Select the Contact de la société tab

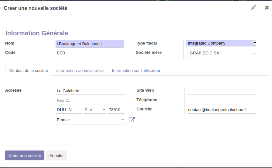point(28,71)
